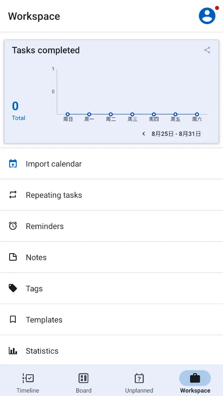Go to previous week with left chevron
Image resolution: width=223 pixels, height=396 pixels.
144,134
